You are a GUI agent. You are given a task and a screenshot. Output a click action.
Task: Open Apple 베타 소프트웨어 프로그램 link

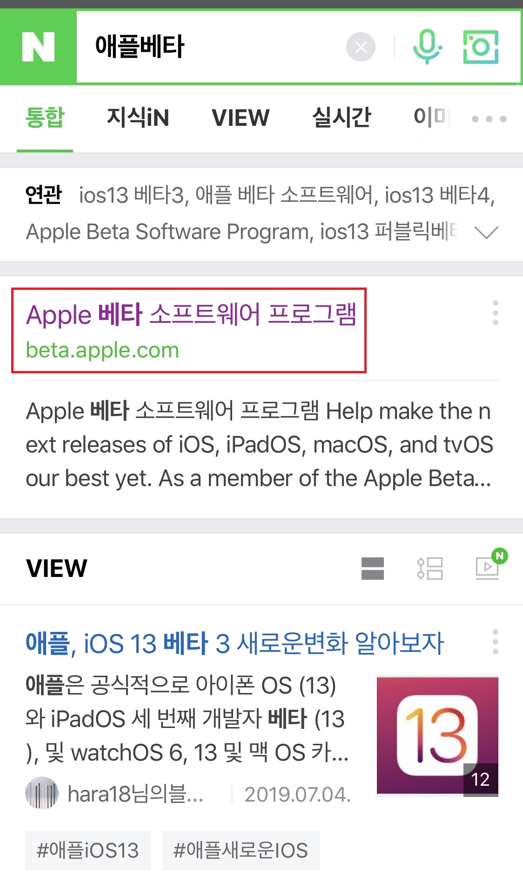191,315
